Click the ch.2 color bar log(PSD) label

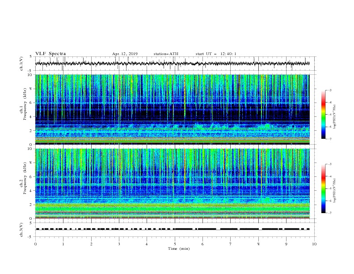coord(335,191)
